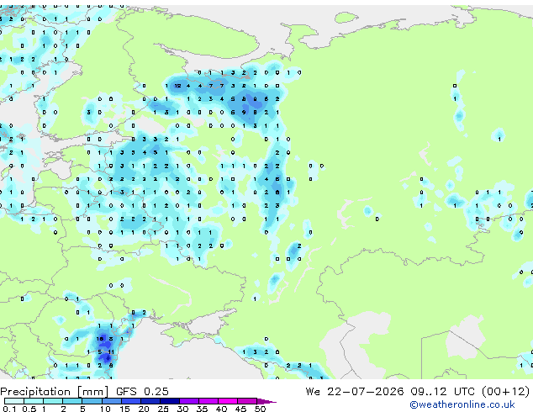Pick the 10–15 mm legend swatch
Screen dimensions: 533x412
click(x=111, y=401)
